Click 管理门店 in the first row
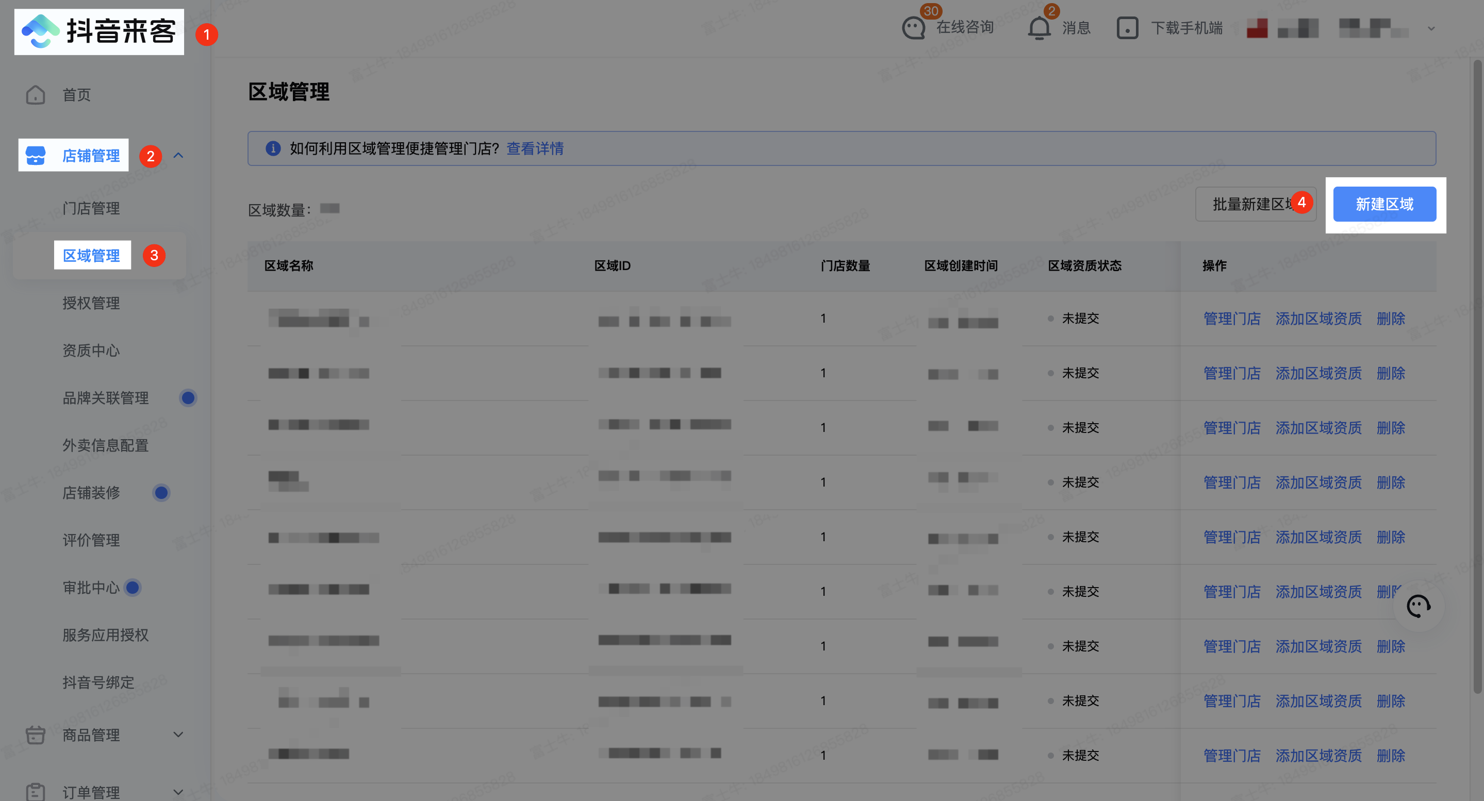 [x=1232, y=319]
